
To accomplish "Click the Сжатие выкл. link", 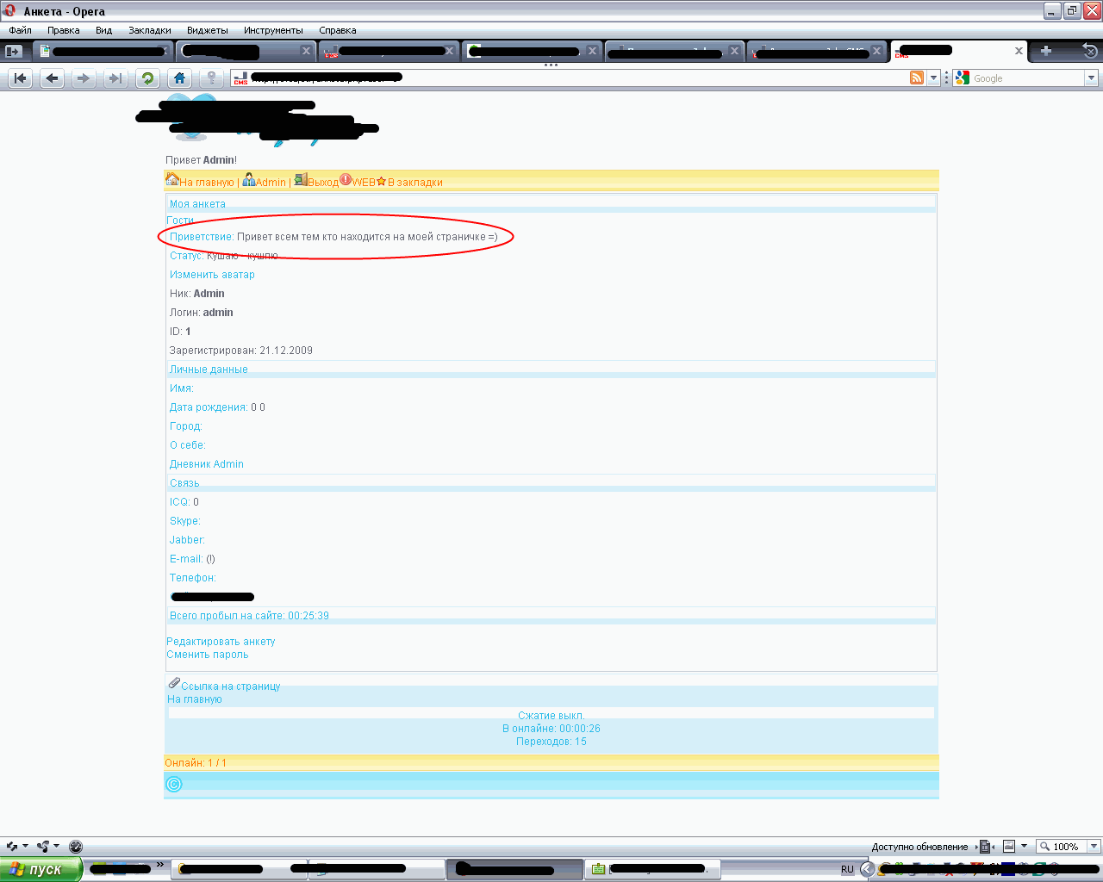I will pos(551,716).
